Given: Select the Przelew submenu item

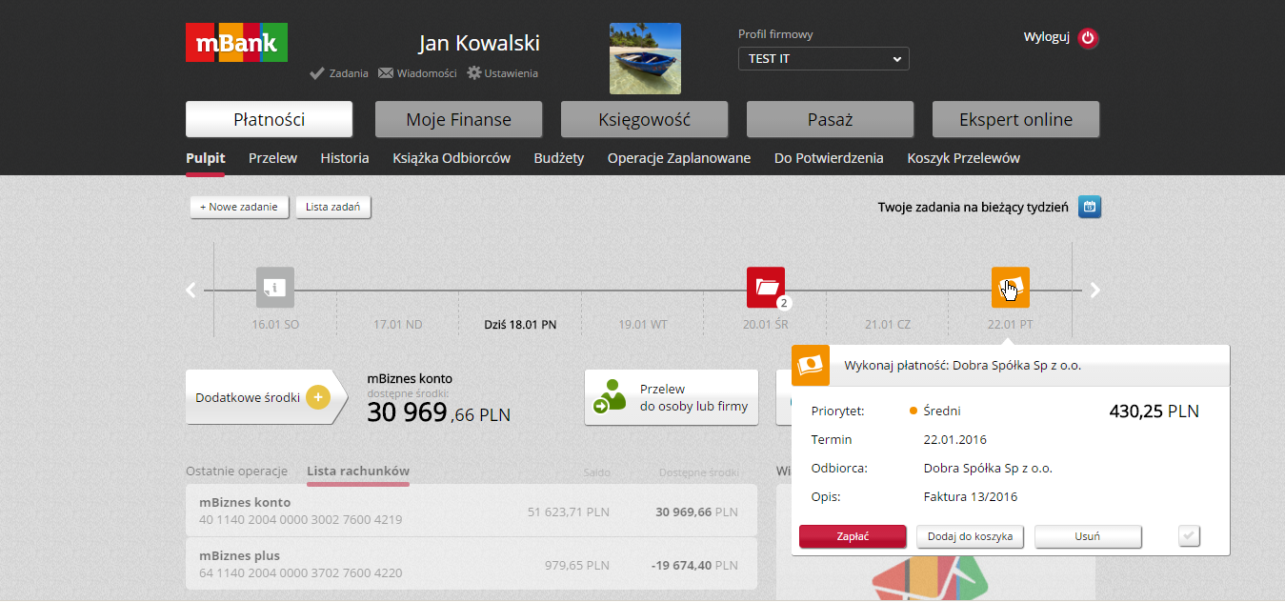Looking at the screenshot, I should tap(272, 158).
